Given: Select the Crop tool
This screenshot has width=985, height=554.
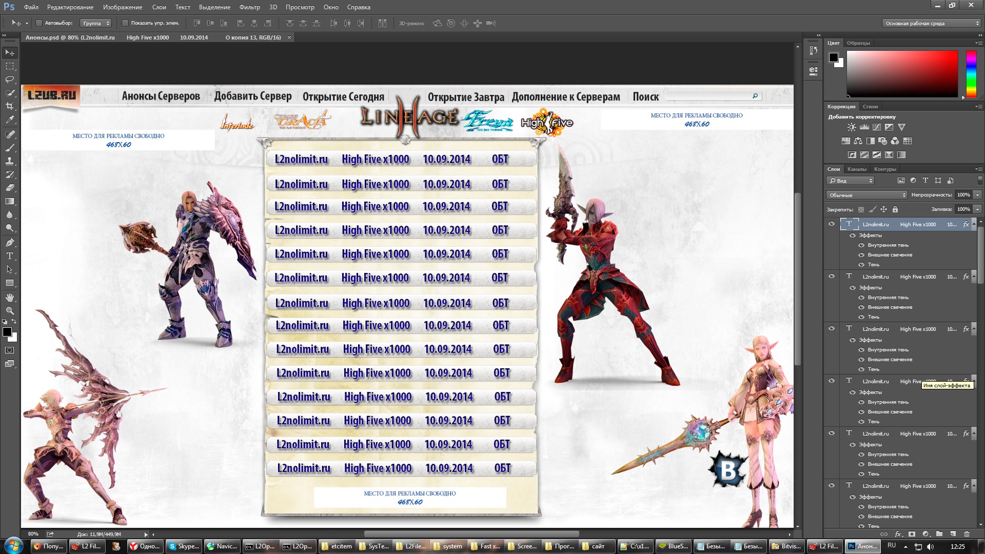Looking at the screenshot, I should [10, 106].
